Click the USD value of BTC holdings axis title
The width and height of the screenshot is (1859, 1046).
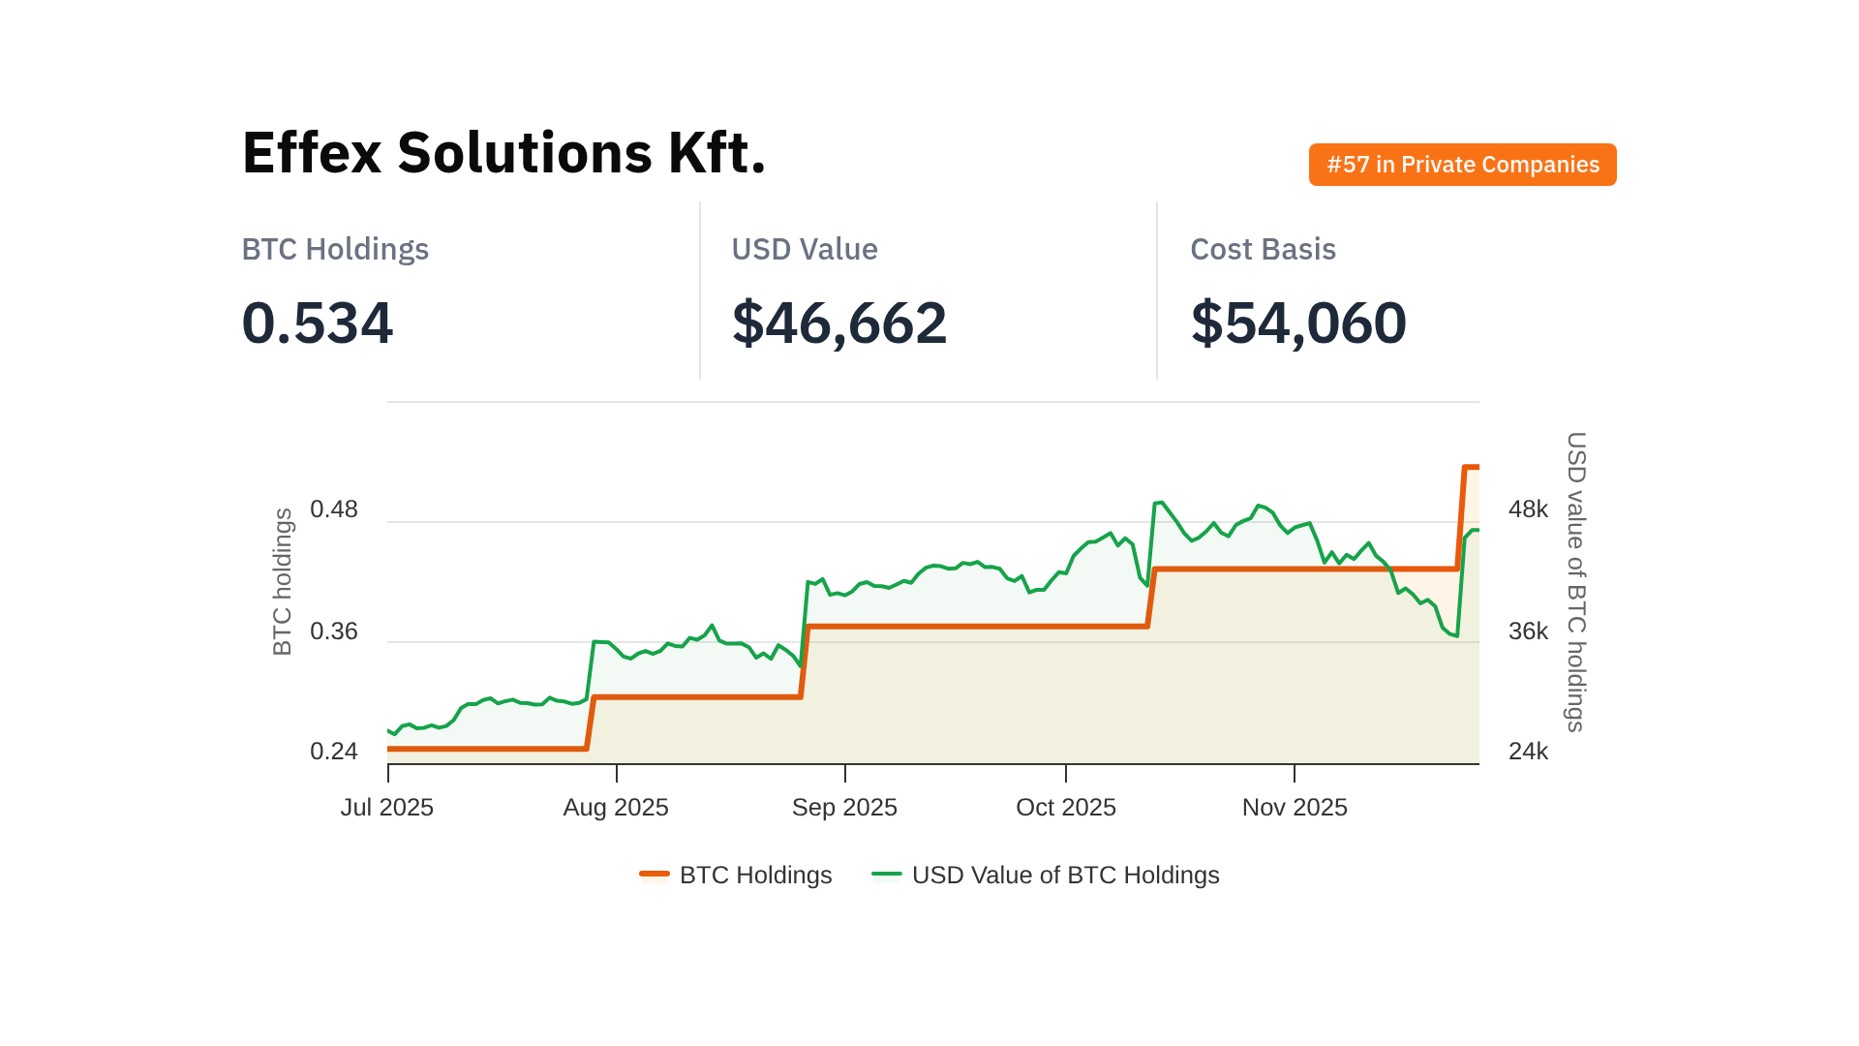point(1576,582)
